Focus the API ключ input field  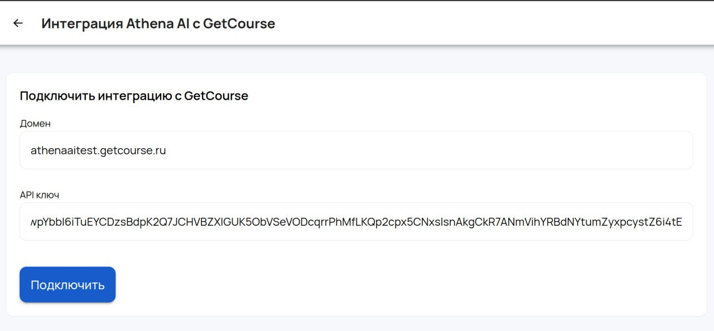356,222
